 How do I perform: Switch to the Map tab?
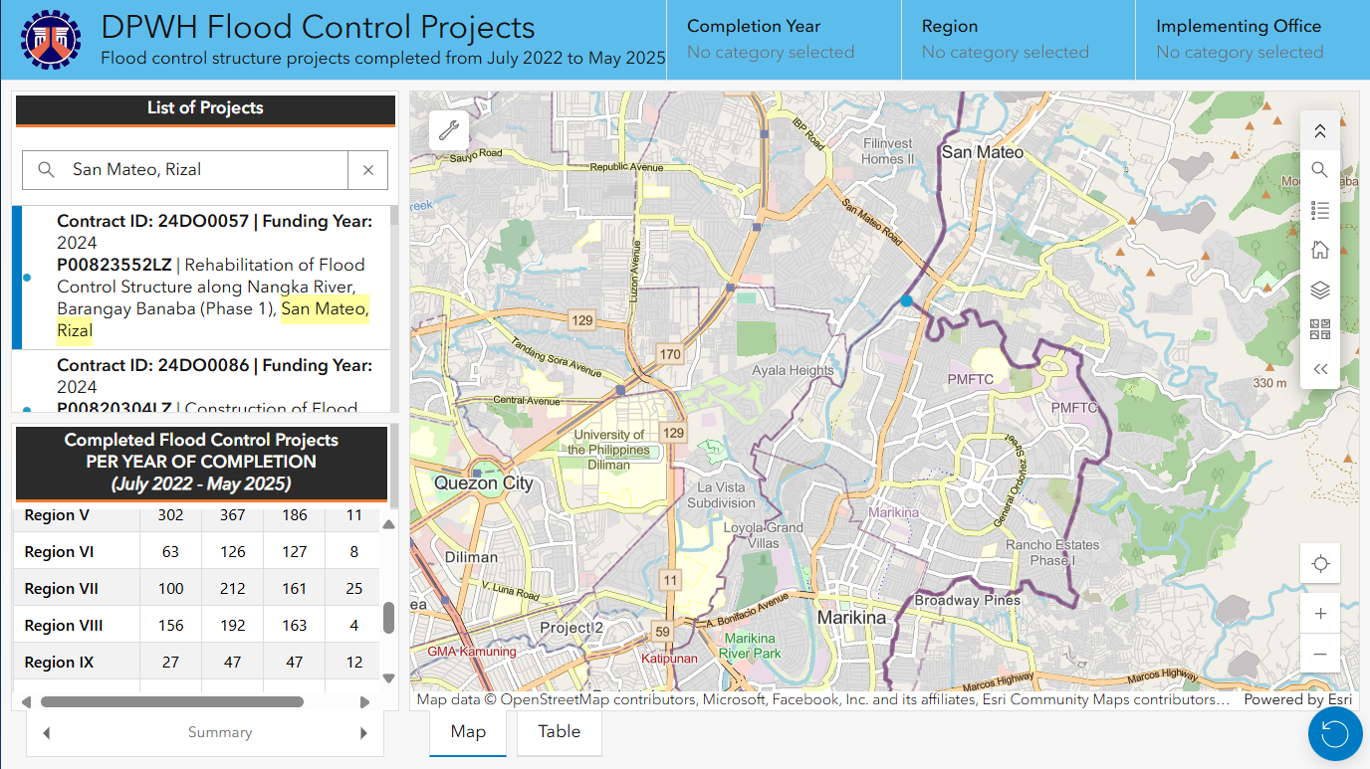468,732
